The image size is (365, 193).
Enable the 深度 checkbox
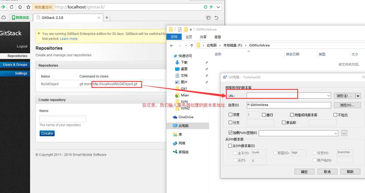[230, 115]
